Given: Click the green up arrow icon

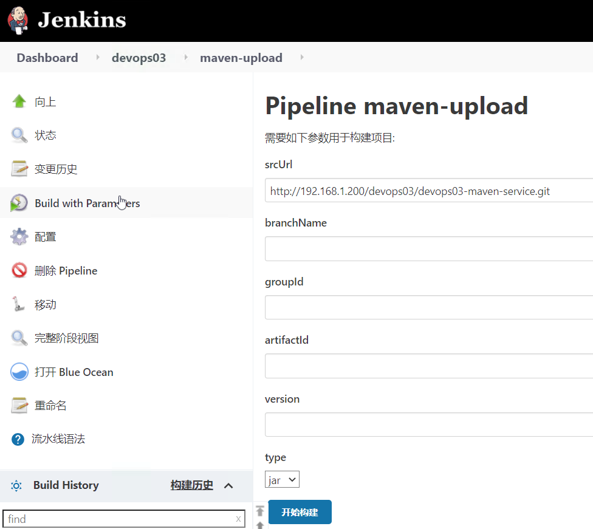Looking at the screenshot, I should click(x=19, y=101).
